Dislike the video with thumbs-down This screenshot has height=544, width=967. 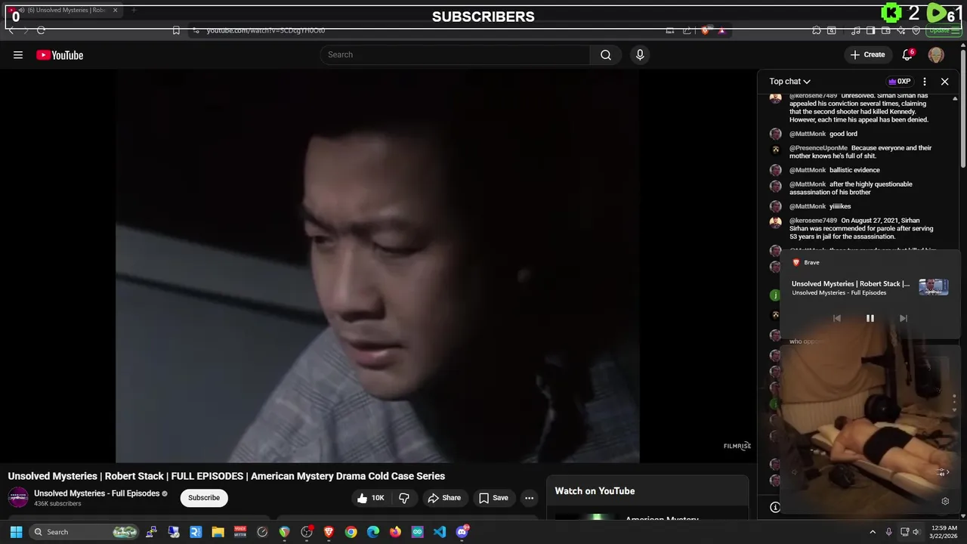[x=404, y=498]
